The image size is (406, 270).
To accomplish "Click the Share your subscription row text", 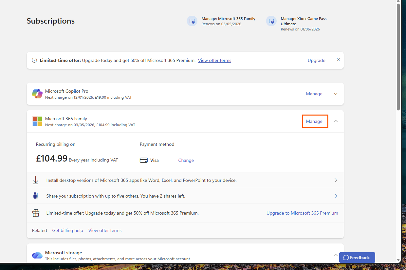I will tap(116, 196).
